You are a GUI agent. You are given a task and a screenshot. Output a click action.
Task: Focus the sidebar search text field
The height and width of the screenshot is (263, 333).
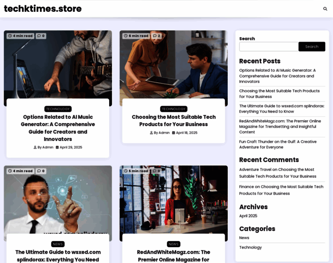click(x=269, y=46)
